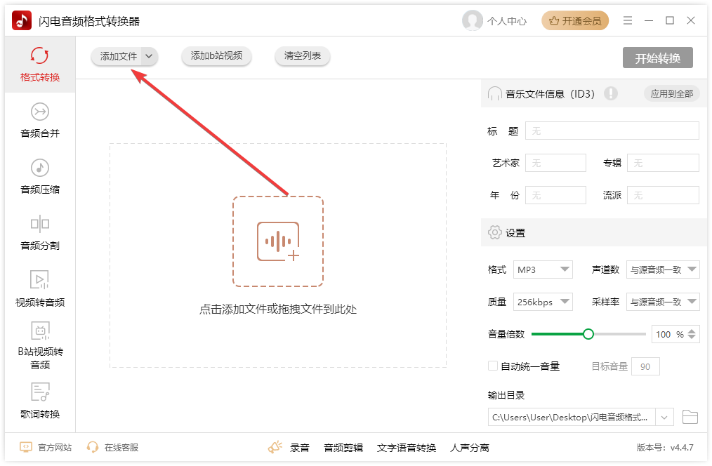This screenshot has height=466, width=712.
Task: Click the 开始转换 button
Action: click(657, 58)
